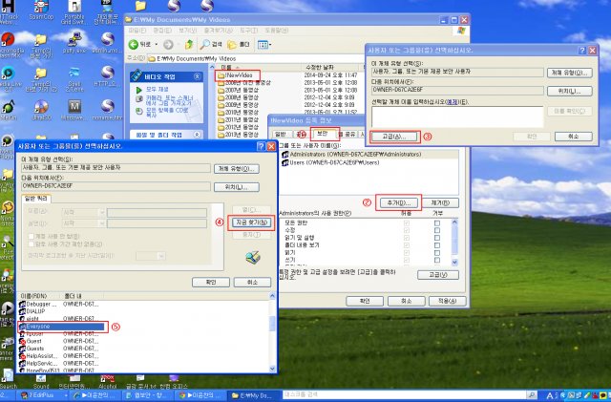Open the 파일(F) menu in Explorer
The width and height of the screenshot is (611, 402).
[137, 30]
